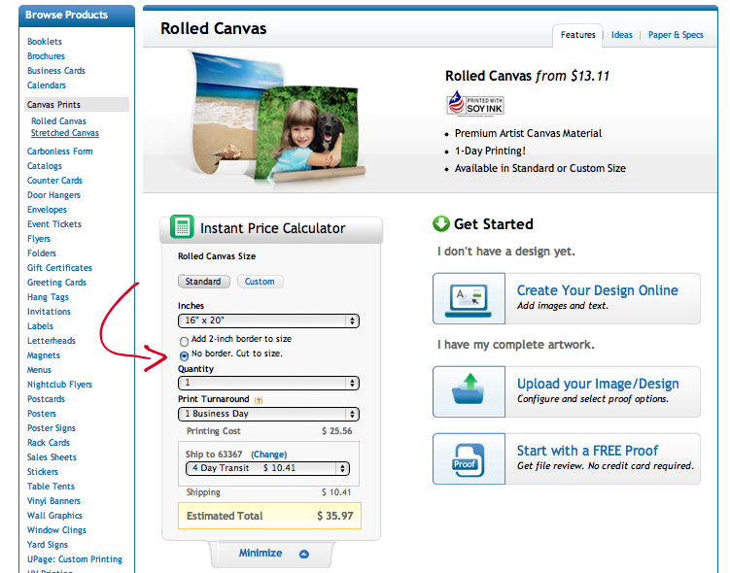This screenshot has height=573, width=730.
Task: Open Flyers product link
Action: 39,239
